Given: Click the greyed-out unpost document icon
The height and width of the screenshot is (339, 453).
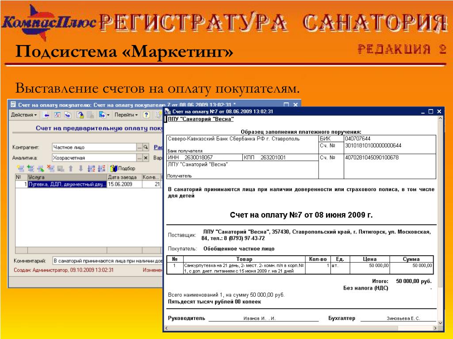Looking at the screenshot, I should (90, 115).
